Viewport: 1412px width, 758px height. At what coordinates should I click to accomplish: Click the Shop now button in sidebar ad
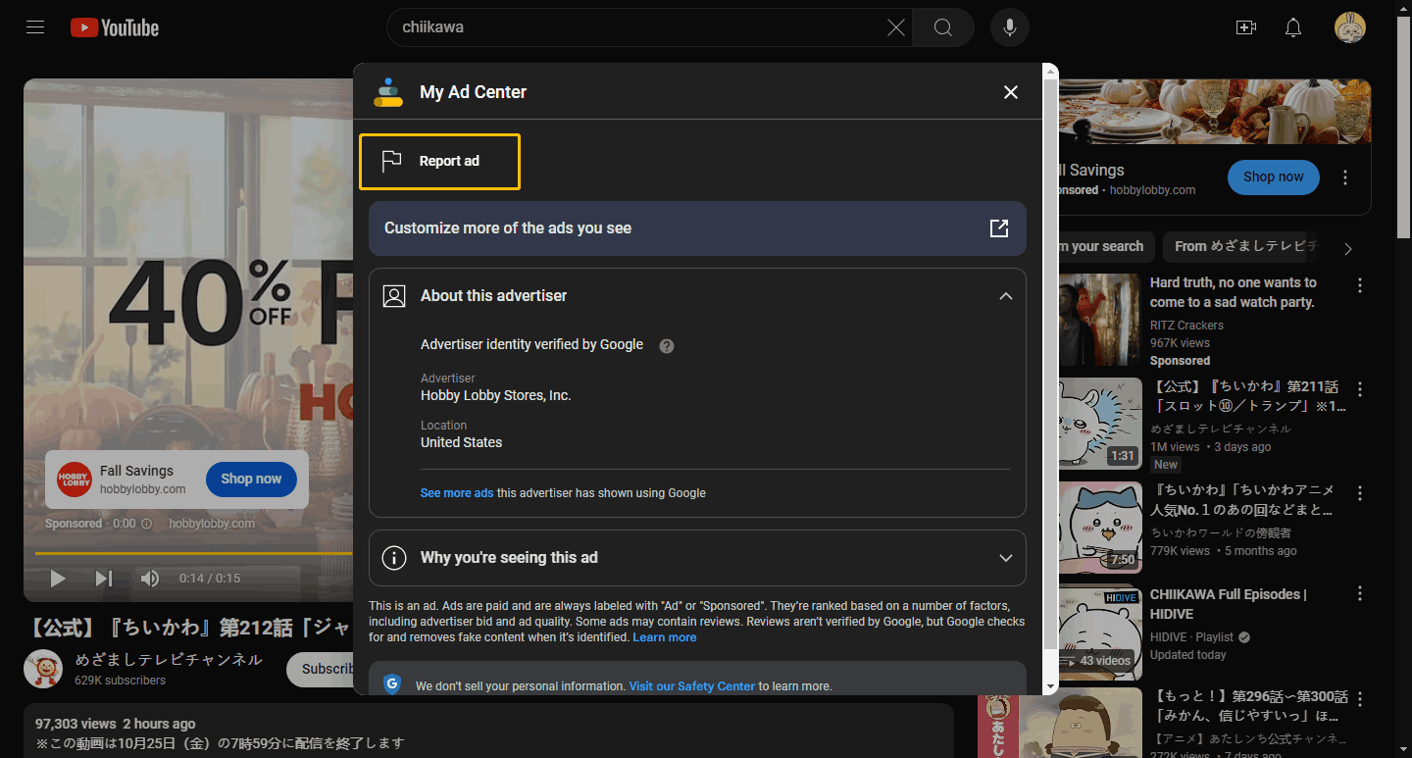pyautogui.click(x=1274, y=177)
